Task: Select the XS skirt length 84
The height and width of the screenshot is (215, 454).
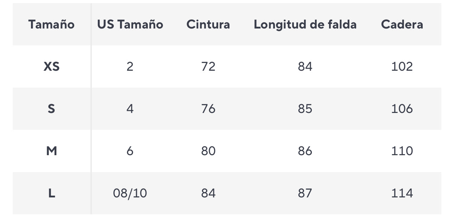Action: 305,67
